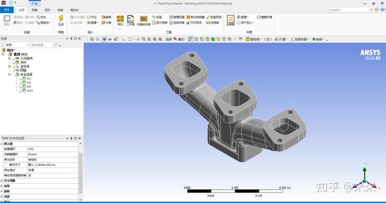Open the blue 文件 file menu
The width and height of the screenshot is (386, 203).
point(6,10)
